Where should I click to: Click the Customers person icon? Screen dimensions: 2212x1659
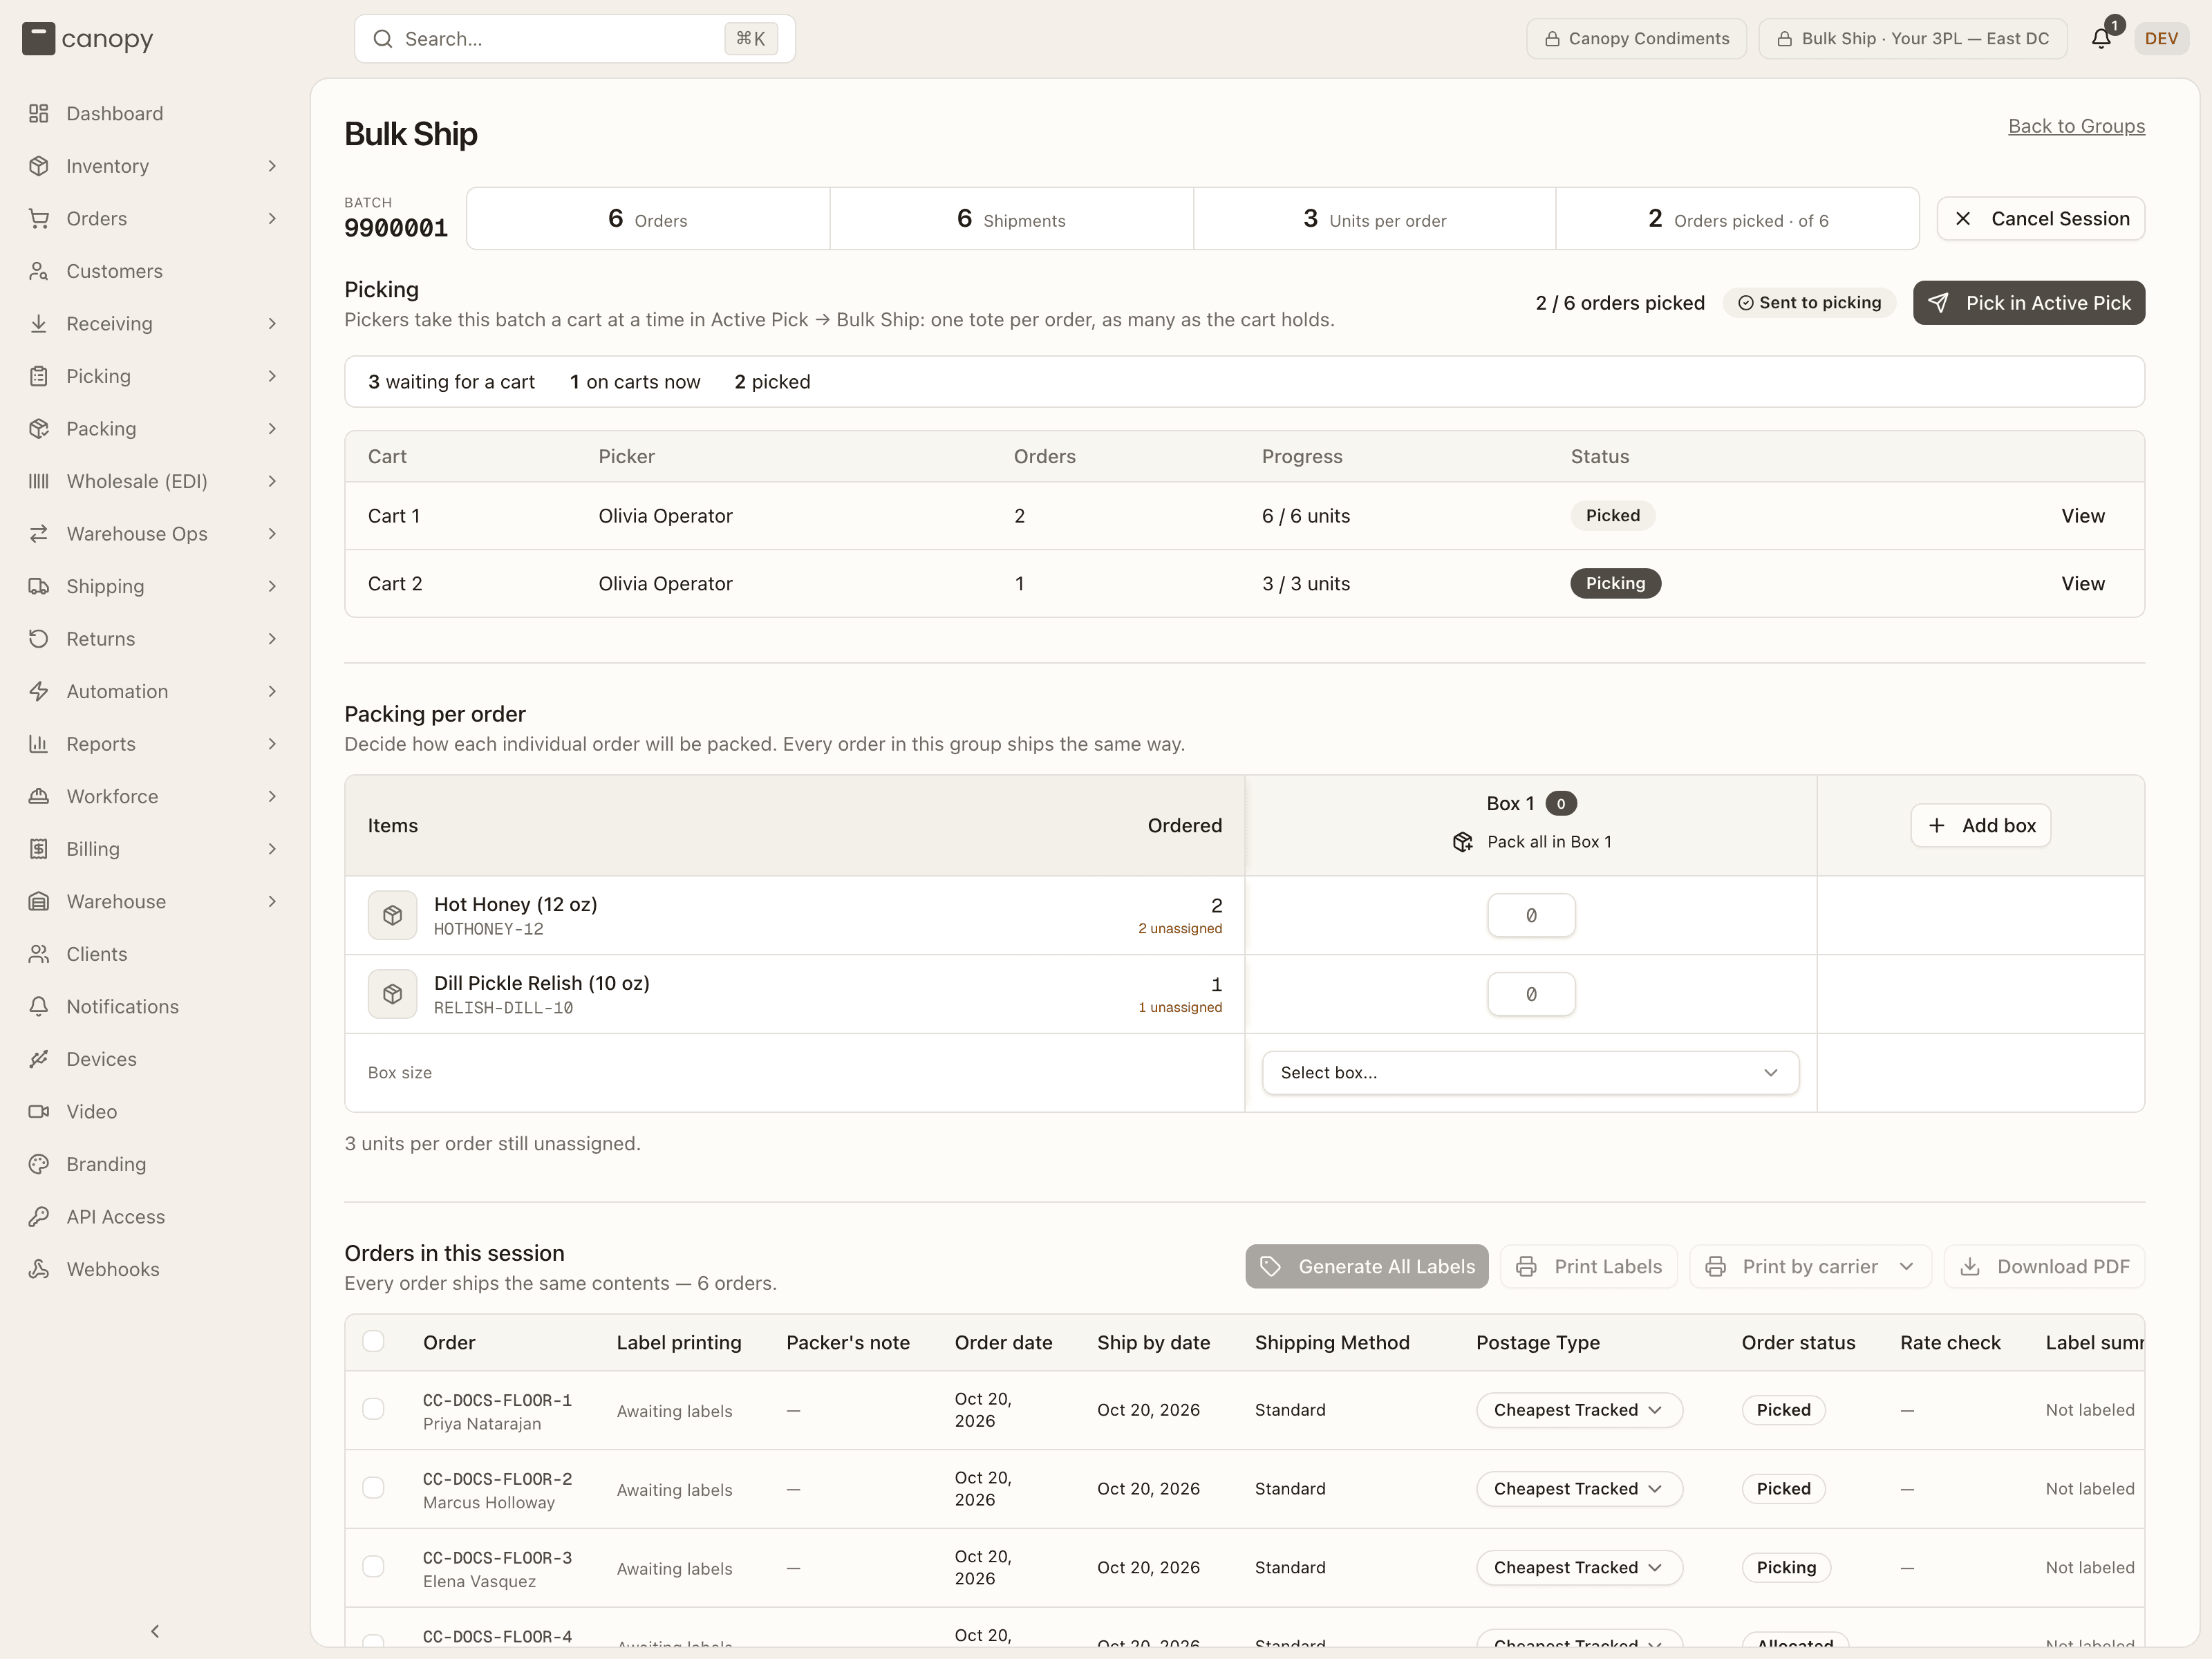38,271
